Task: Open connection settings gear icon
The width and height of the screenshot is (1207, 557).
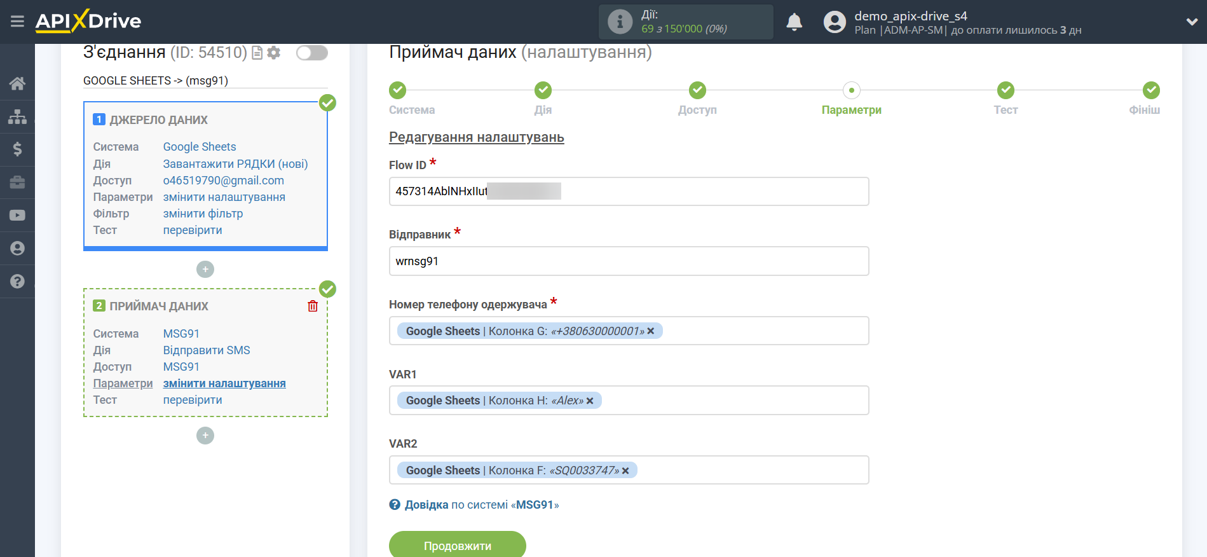Action: coord(274,53)
